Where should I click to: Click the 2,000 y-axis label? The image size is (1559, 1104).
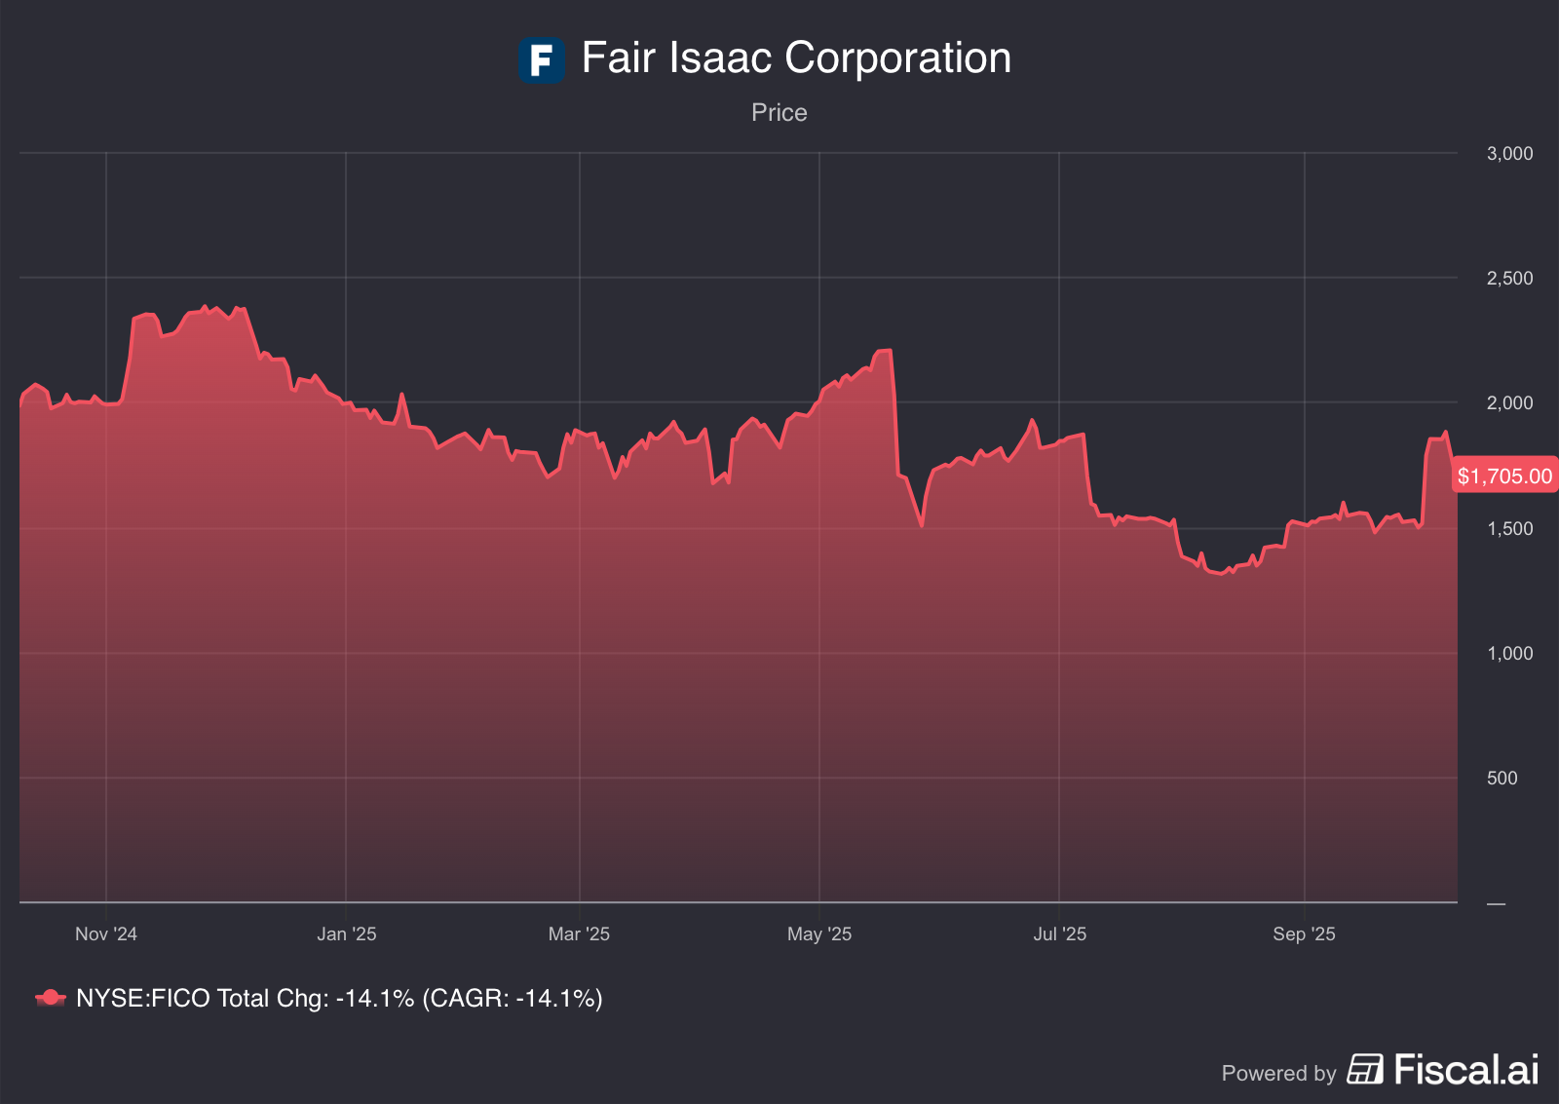(x=1509, y=402)
